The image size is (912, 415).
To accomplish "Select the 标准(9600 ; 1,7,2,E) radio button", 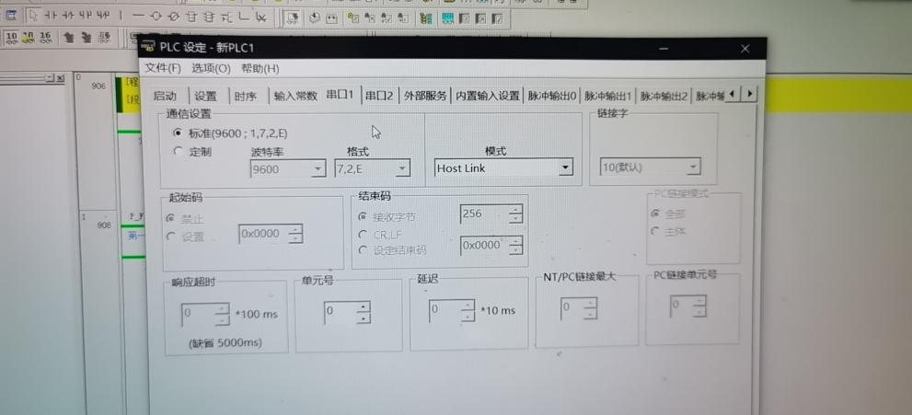I will click(x=178, y=132).
